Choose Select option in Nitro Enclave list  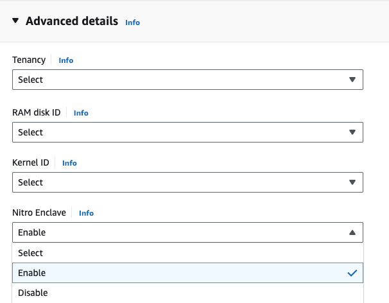pyautogui.click(x=31, y=253)
